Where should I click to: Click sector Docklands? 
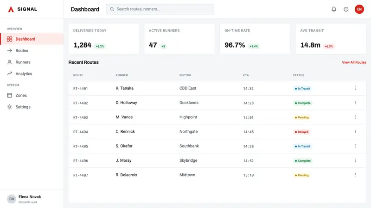pos(189,103)
